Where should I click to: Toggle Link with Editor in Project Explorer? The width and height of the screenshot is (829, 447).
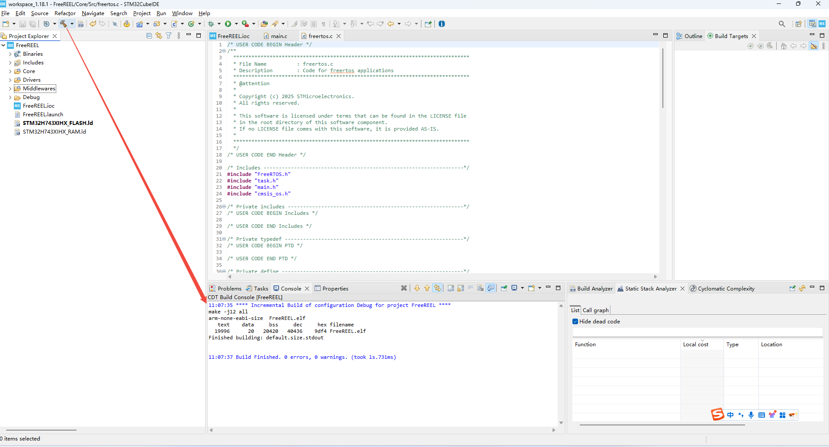coord(159,36)
